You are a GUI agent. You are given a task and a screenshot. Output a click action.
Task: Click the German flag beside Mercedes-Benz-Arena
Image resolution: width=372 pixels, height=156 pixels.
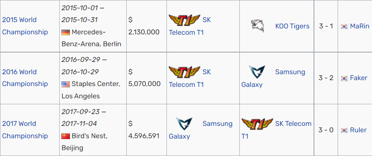coord(66,32)
